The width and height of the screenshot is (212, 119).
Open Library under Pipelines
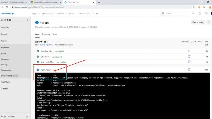point(4,65)
